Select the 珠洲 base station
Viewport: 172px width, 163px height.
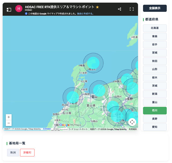click(13, 153)
